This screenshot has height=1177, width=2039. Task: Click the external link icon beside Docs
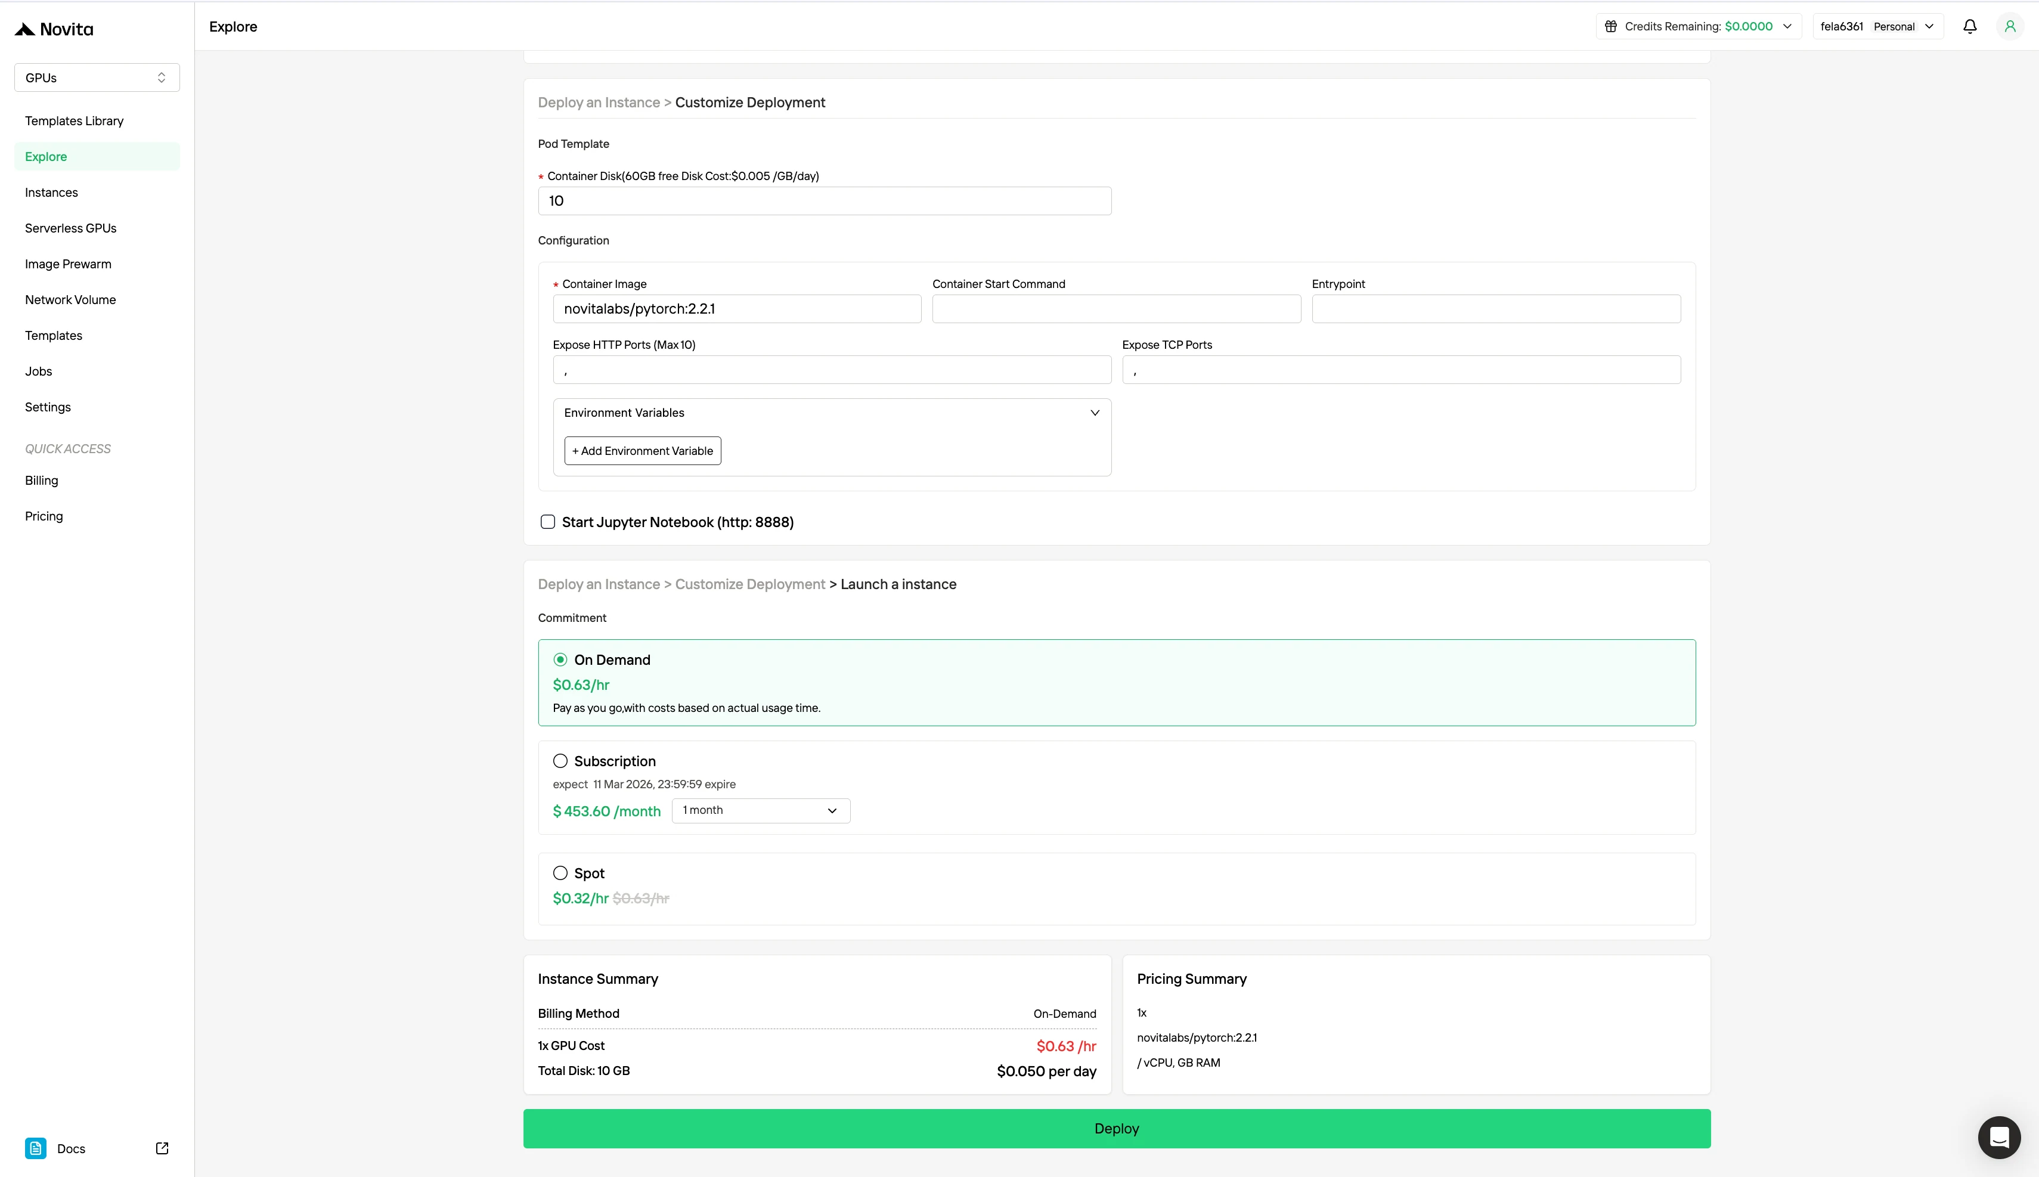pos(162,1149)
